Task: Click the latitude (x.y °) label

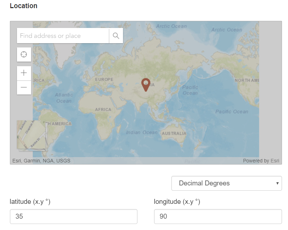Action: [x=30, y=202]
